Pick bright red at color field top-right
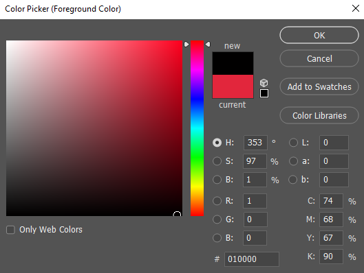Viewport: 364px width, 273px height. (x=182, y=41)
